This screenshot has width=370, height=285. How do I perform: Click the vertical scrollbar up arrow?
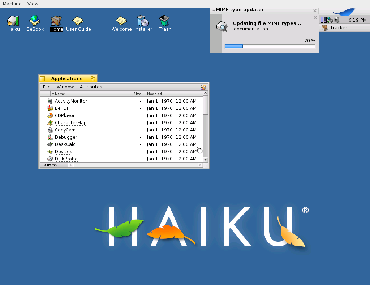[205, 93]
